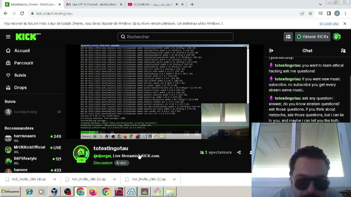Open the icon button left of Obtenir KICKs
The image size is (351, 197).
click(x=288, y=37)
